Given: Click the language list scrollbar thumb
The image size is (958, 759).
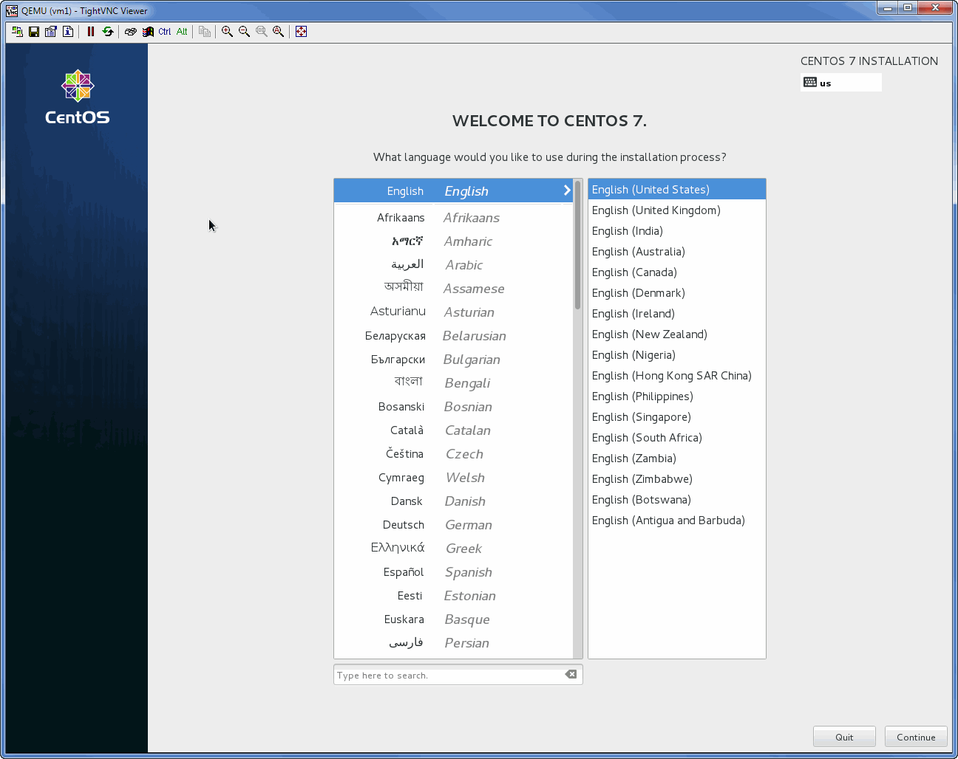Looking at the screenshot, I should pyautogui.click(x=577, y=244).
